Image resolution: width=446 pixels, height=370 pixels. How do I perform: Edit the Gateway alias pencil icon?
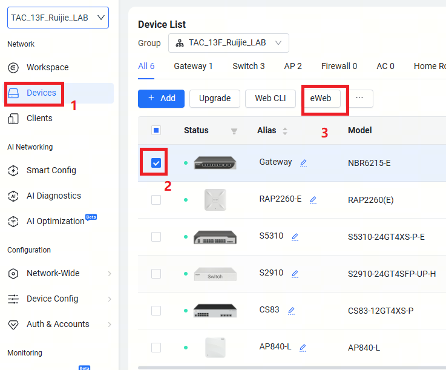(x=304, y=163)
